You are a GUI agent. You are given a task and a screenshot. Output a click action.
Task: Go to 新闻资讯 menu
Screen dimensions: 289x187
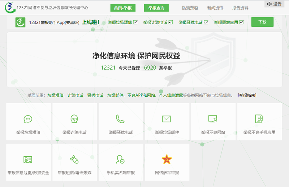click(x=215, y=8)
